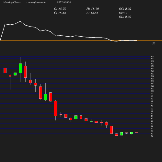Click the "OL: 2.02" reading
Screen dimensions: 162x162
[125, 17]
